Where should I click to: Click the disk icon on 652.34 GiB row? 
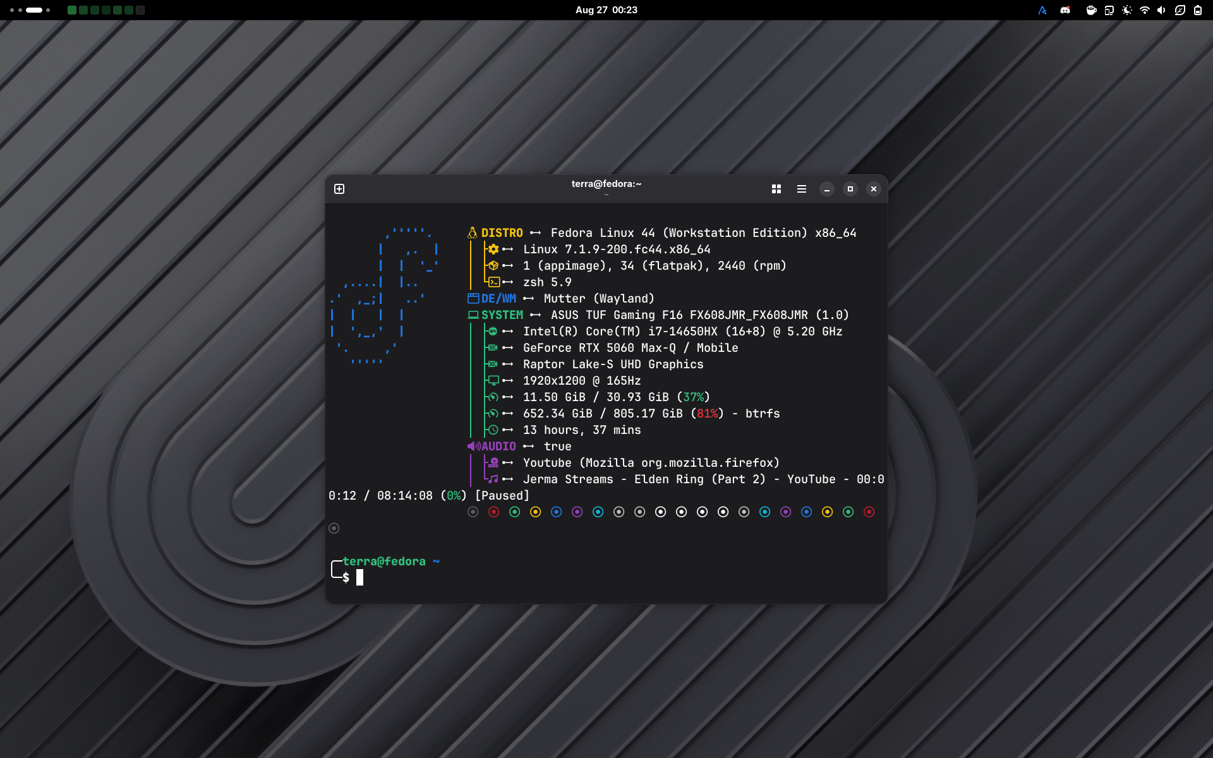pyautogui.click(x=493, y=413)
